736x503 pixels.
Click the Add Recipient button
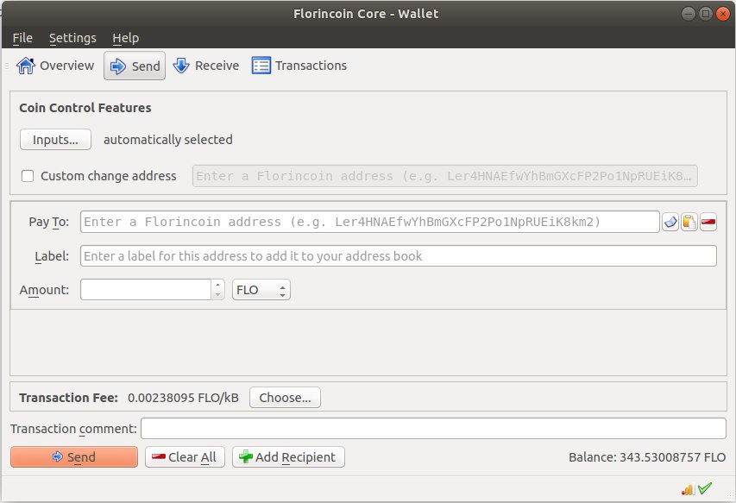click(289, 457)
